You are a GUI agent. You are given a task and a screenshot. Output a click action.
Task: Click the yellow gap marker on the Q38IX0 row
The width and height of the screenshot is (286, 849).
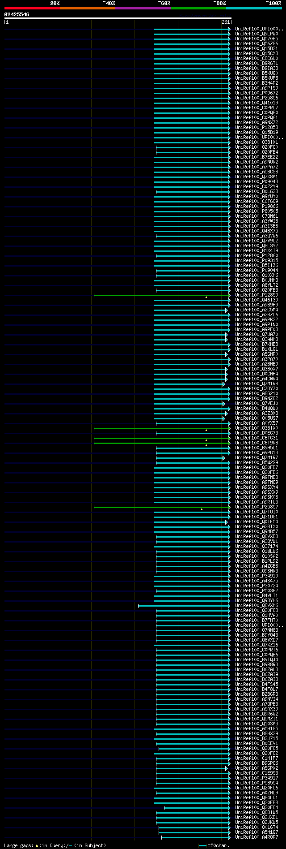pos(206,430)
